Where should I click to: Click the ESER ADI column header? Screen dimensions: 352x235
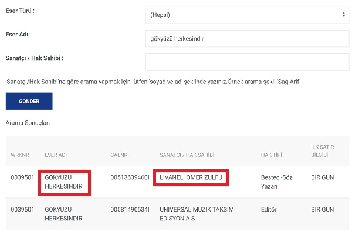tap(56, 155)
